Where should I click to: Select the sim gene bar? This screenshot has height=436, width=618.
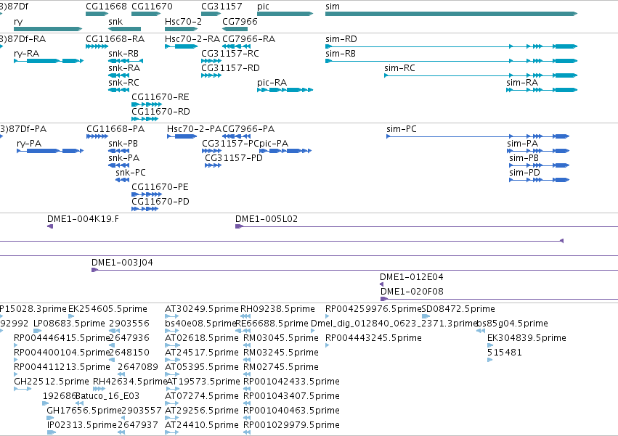[x=451, y=14]
